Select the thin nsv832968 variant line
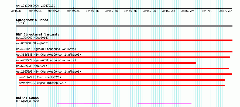 [x=124, y=46]
